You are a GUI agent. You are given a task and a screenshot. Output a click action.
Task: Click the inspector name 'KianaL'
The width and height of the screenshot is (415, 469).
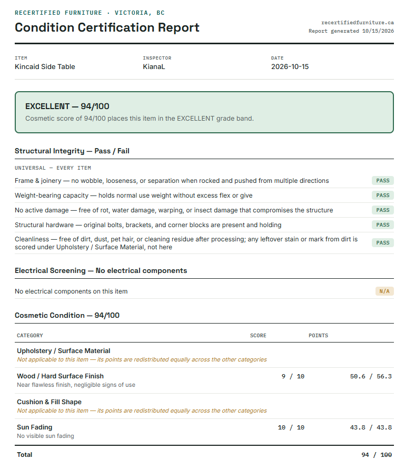point(154,67)
